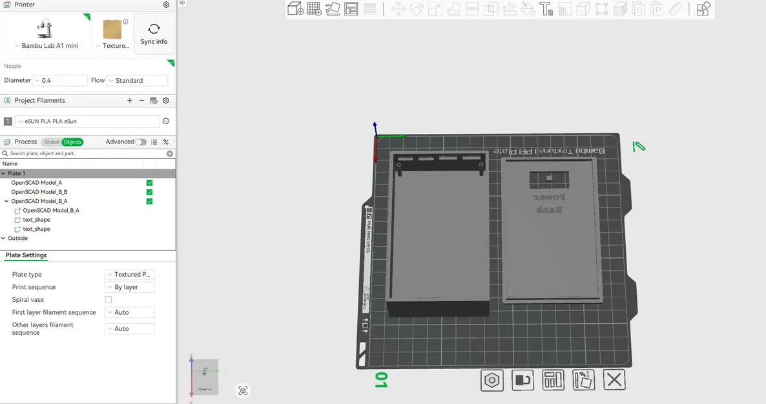
Task: Select the Scale tool icon
Action: [x=435, y=9]
